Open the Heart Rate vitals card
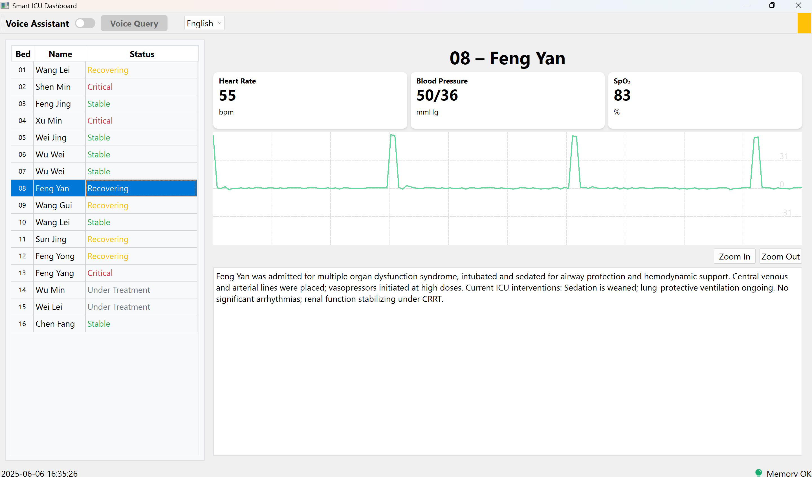 pyautogui.click(x=310, y=100)
